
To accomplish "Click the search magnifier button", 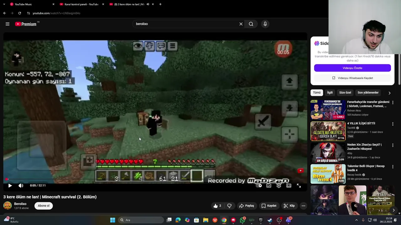I will [x=251, y=24].
